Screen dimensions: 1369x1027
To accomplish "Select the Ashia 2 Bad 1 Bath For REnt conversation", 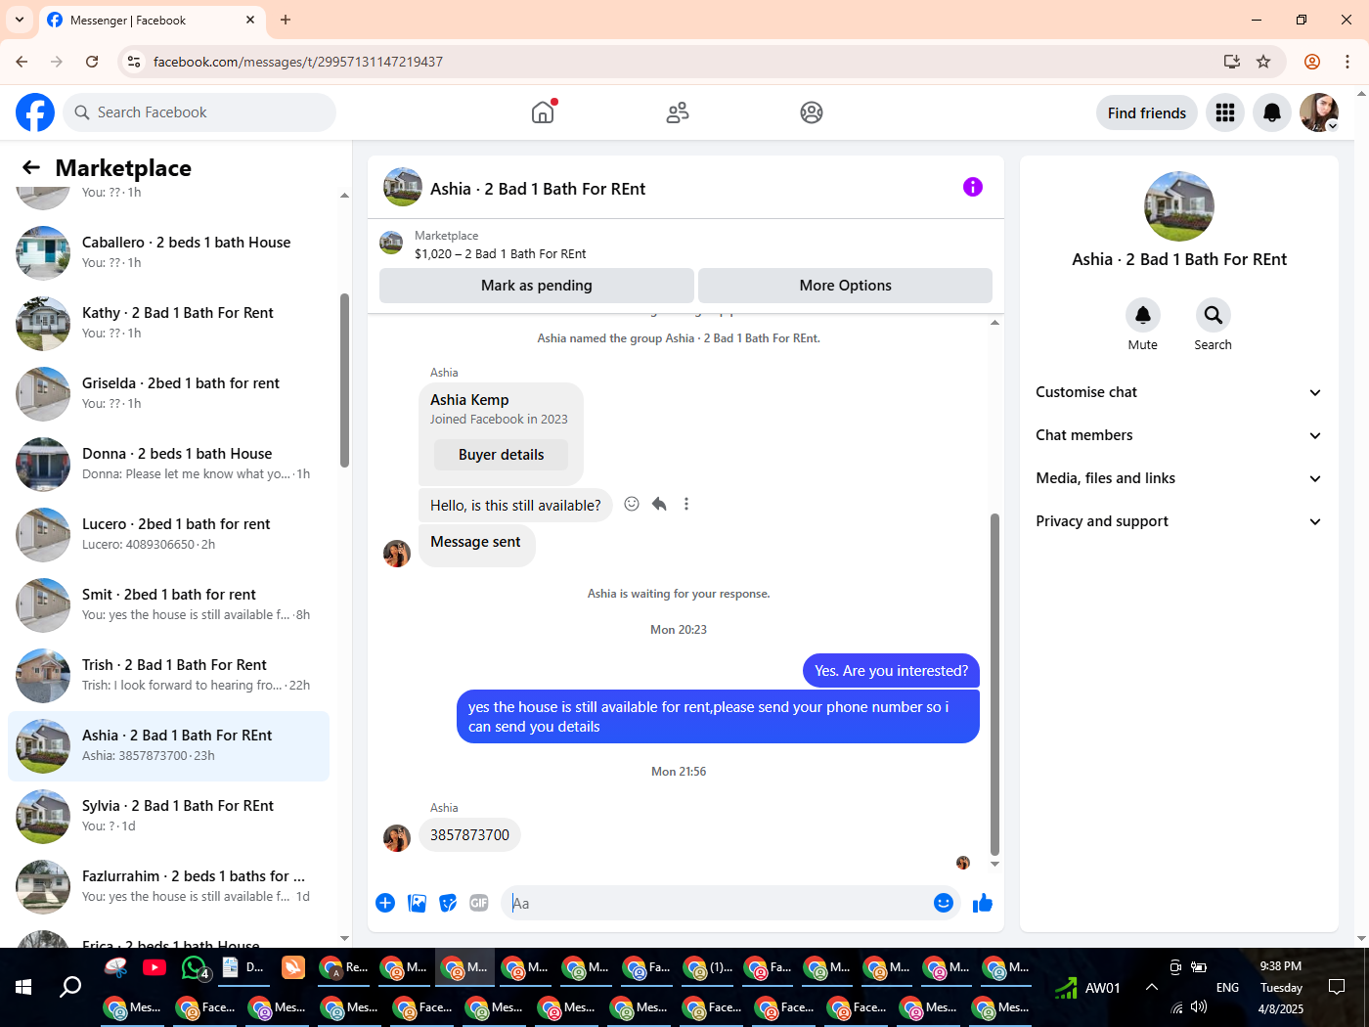I will (x=168, y=746).
